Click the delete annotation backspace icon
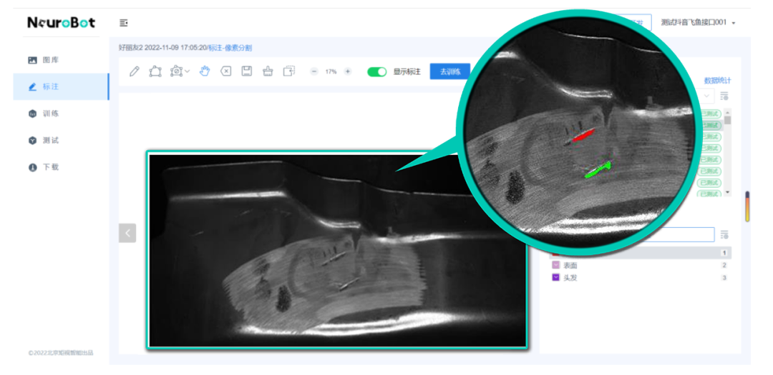This screenshot has width=773, height=375. pyautogui.click(x=225, y=71)
